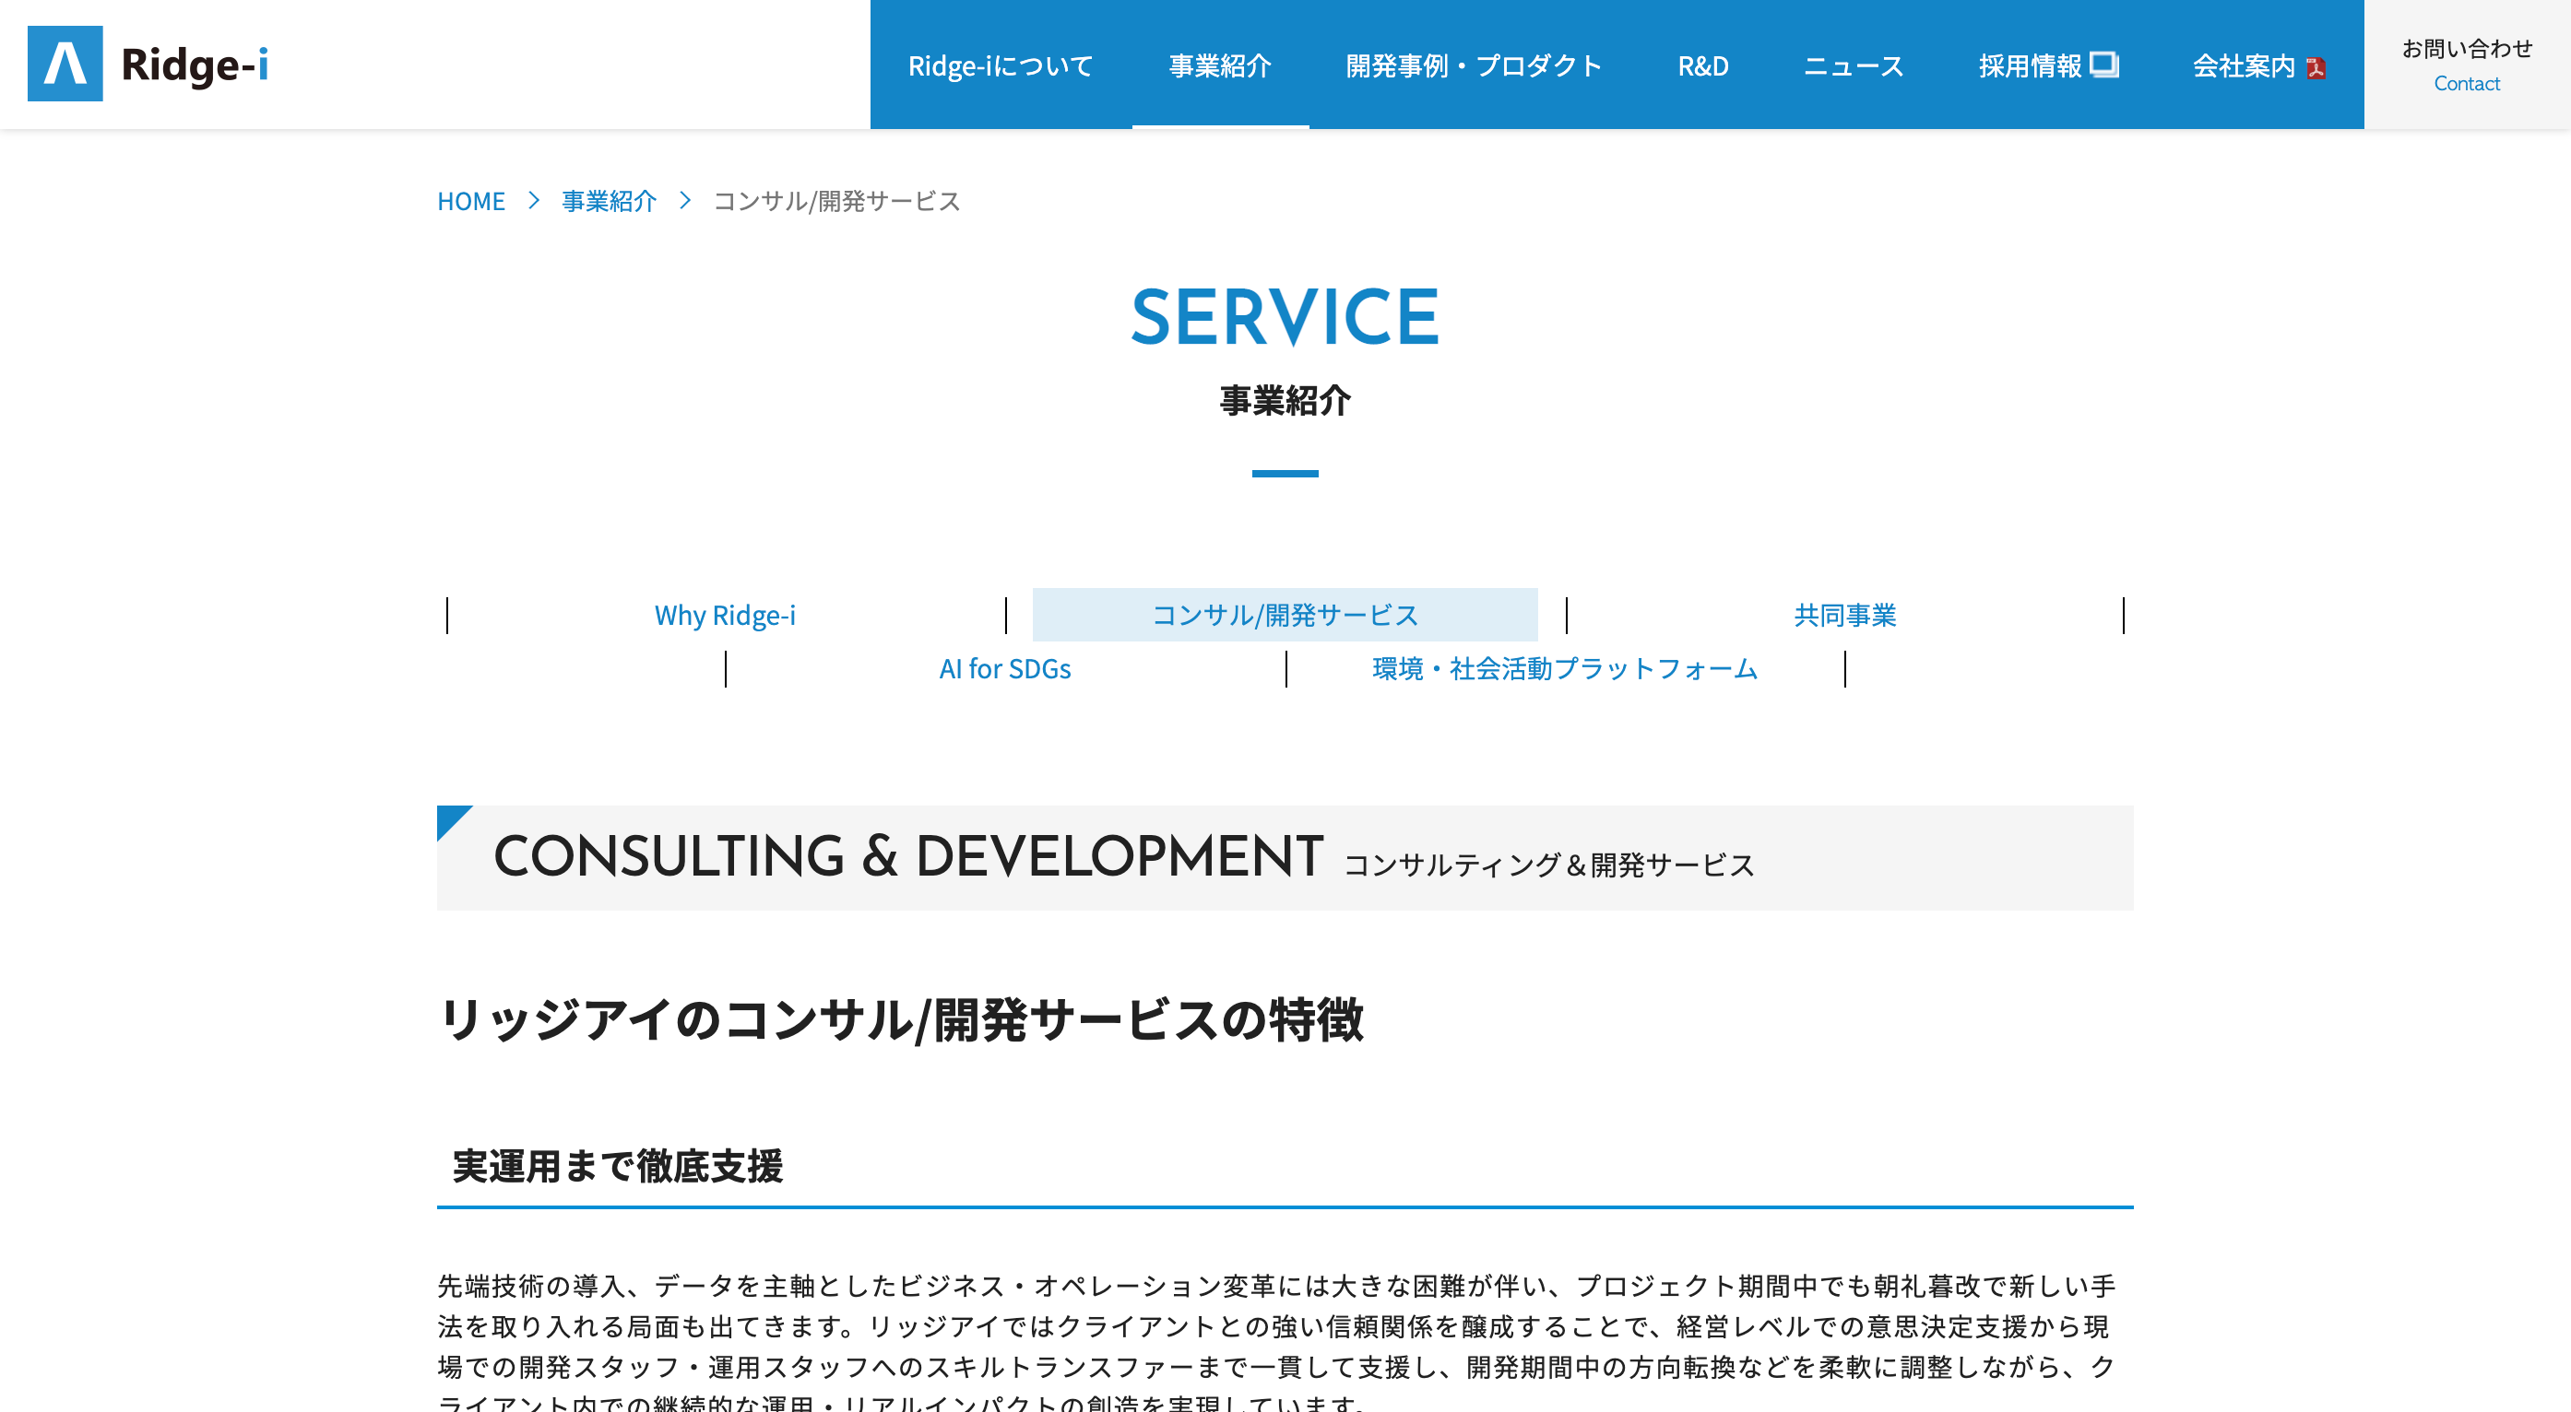Image resolution: width=2571 pixels, height=1412 pixels.
Task: Open the AI for SDGs tab
Action: point(1005,669)
